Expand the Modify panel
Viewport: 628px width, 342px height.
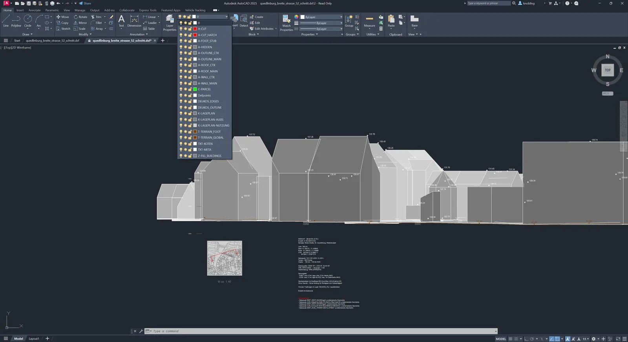[85, 34]
